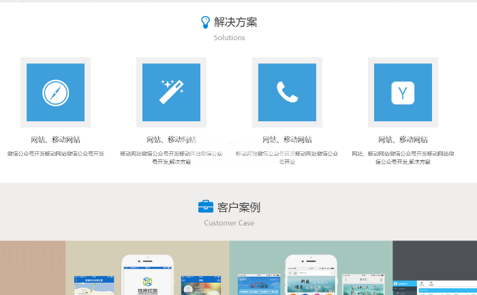
Task: Click the telephone handset icon tile
Action: [x=287, y=92]
